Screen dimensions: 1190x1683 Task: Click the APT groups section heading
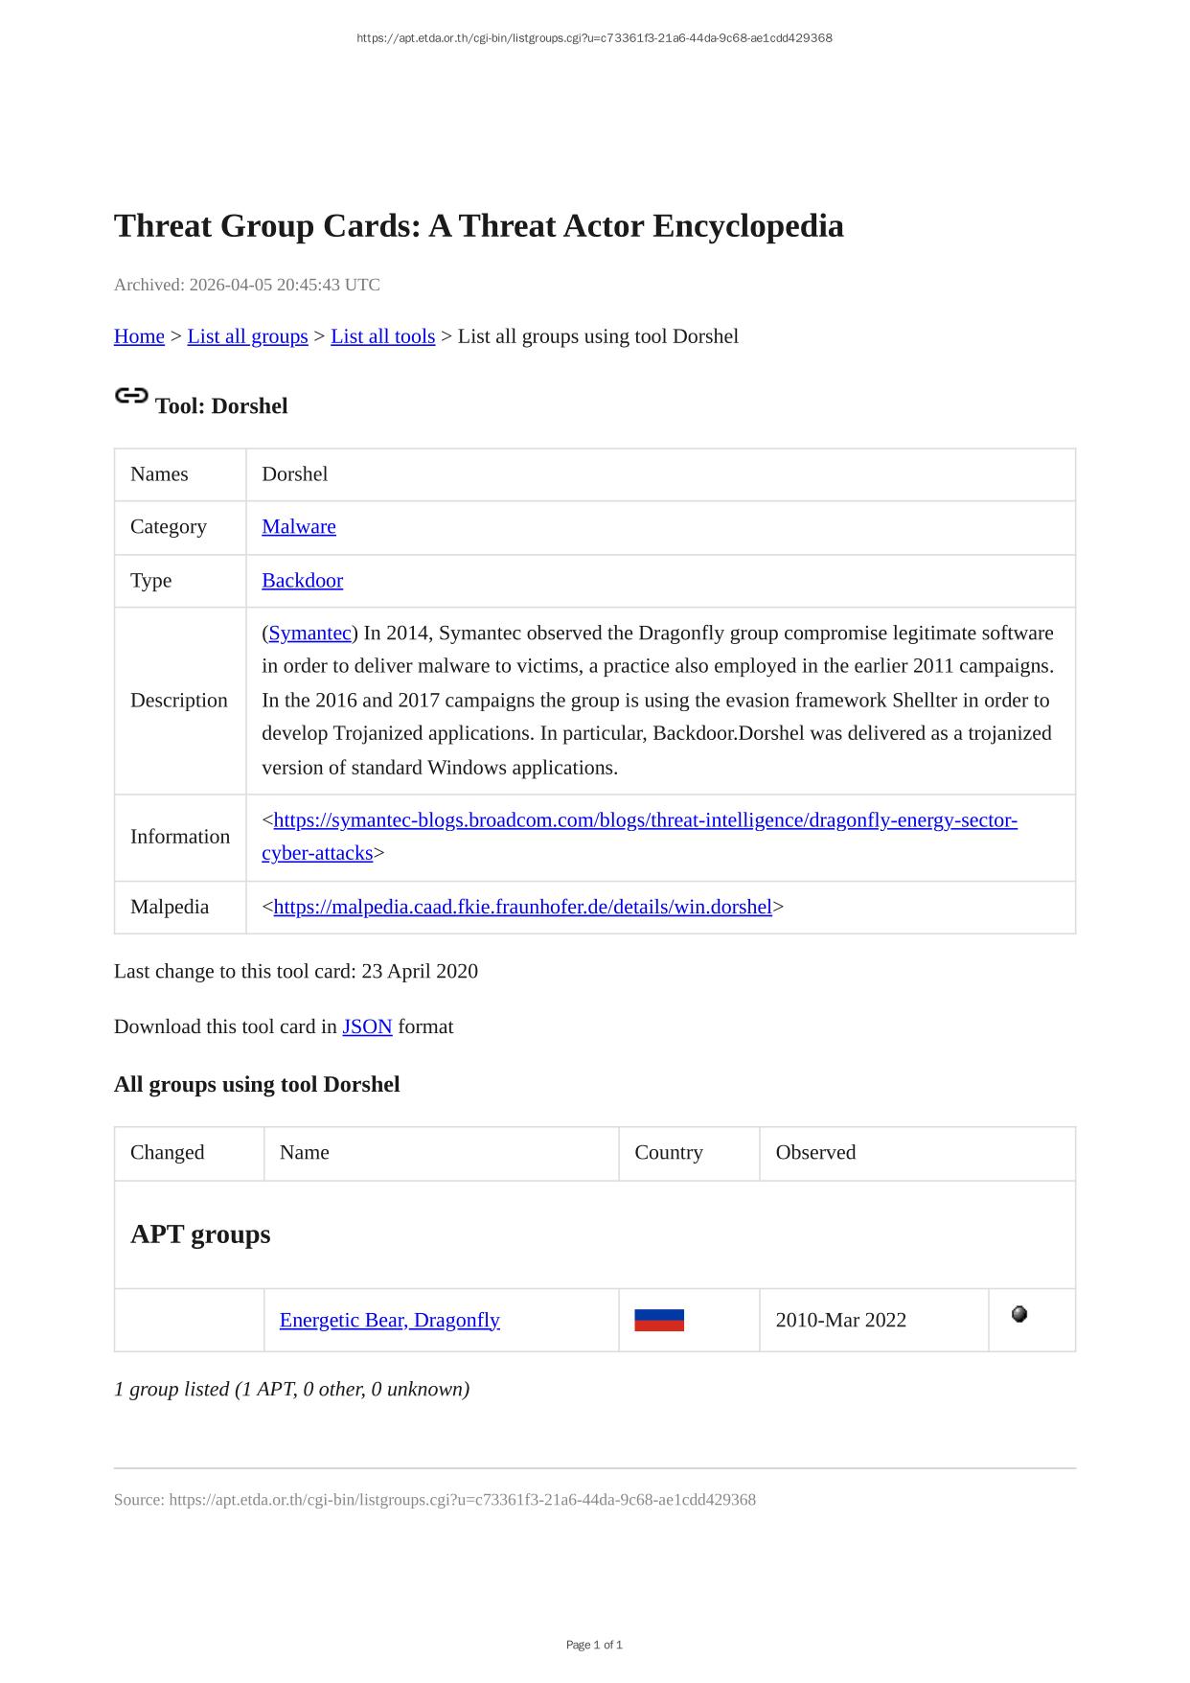200,1234
